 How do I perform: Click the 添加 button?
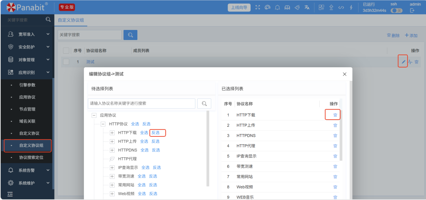411,35
